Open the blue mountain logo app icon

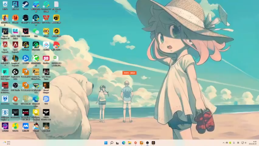point(26,126)
